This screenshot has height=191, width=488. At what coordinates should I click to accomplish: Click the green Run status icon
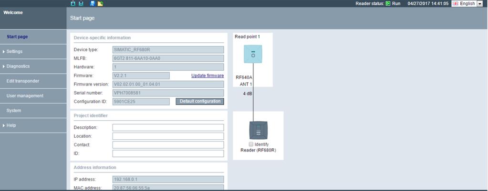coord(388,4)
